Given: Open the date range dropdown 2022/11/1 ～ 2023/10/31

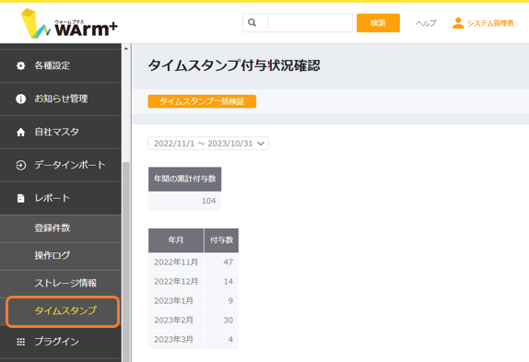Looking at the screenshot, I should point(208,144).
